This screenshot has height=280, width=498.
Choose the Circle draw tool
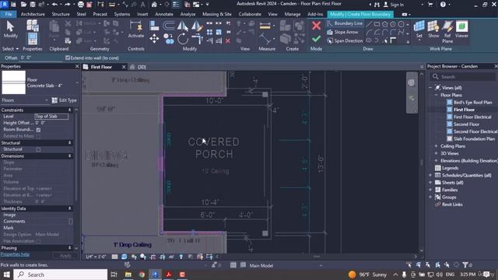tap(402, 24)
